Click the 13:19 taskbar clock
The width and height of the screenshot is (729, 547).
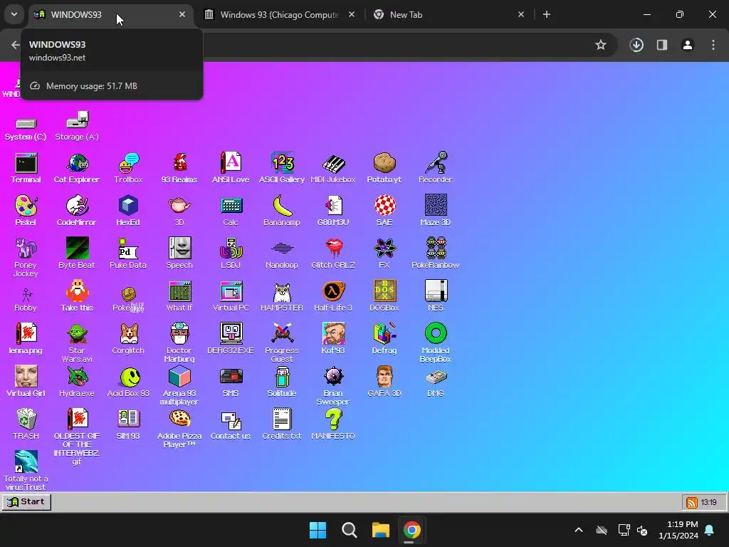(x=708, y=502)
